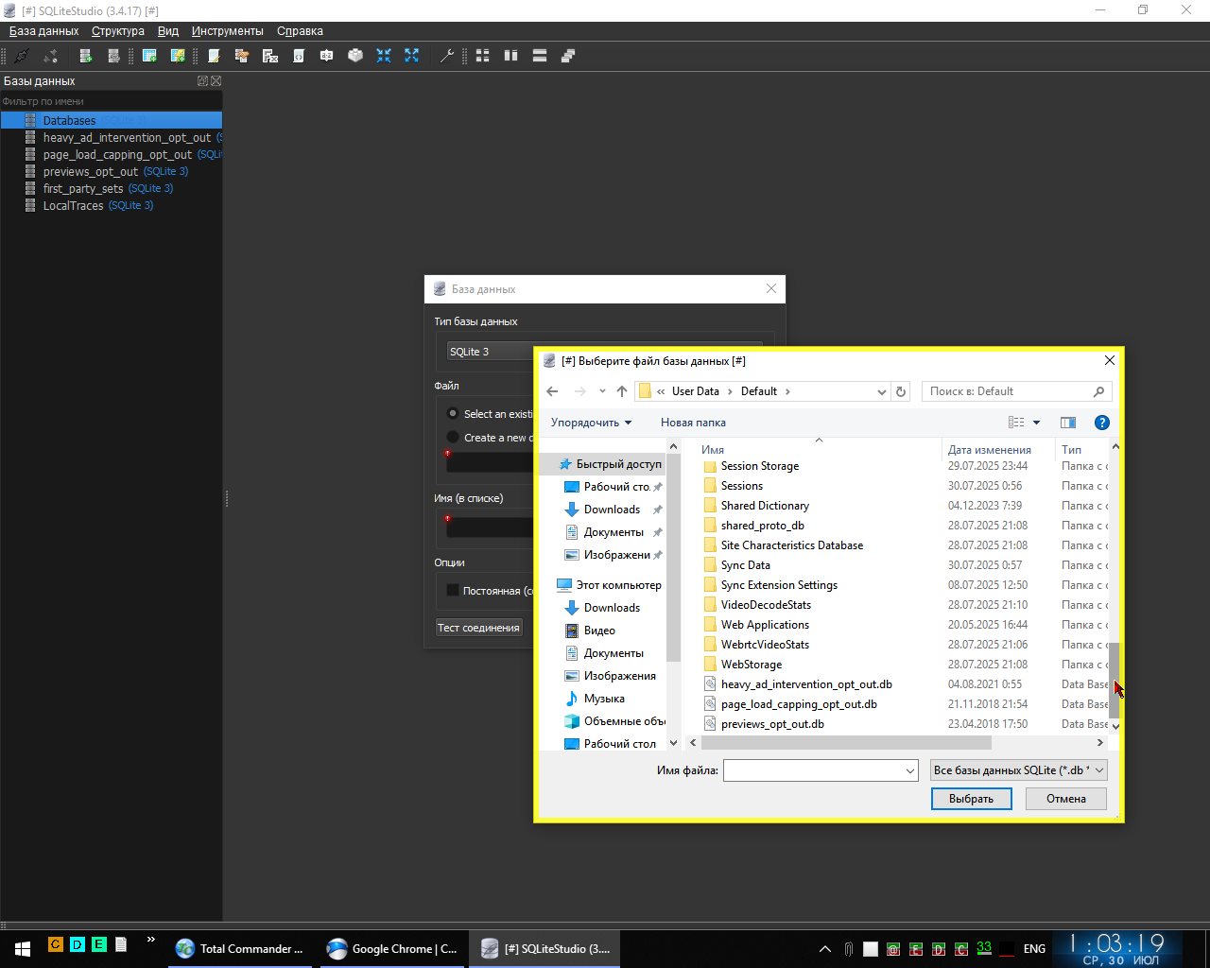Viewport: 1210px width, 968px height.
Task: Choose the 'Create a new' radio option
Action: (453, 438)
